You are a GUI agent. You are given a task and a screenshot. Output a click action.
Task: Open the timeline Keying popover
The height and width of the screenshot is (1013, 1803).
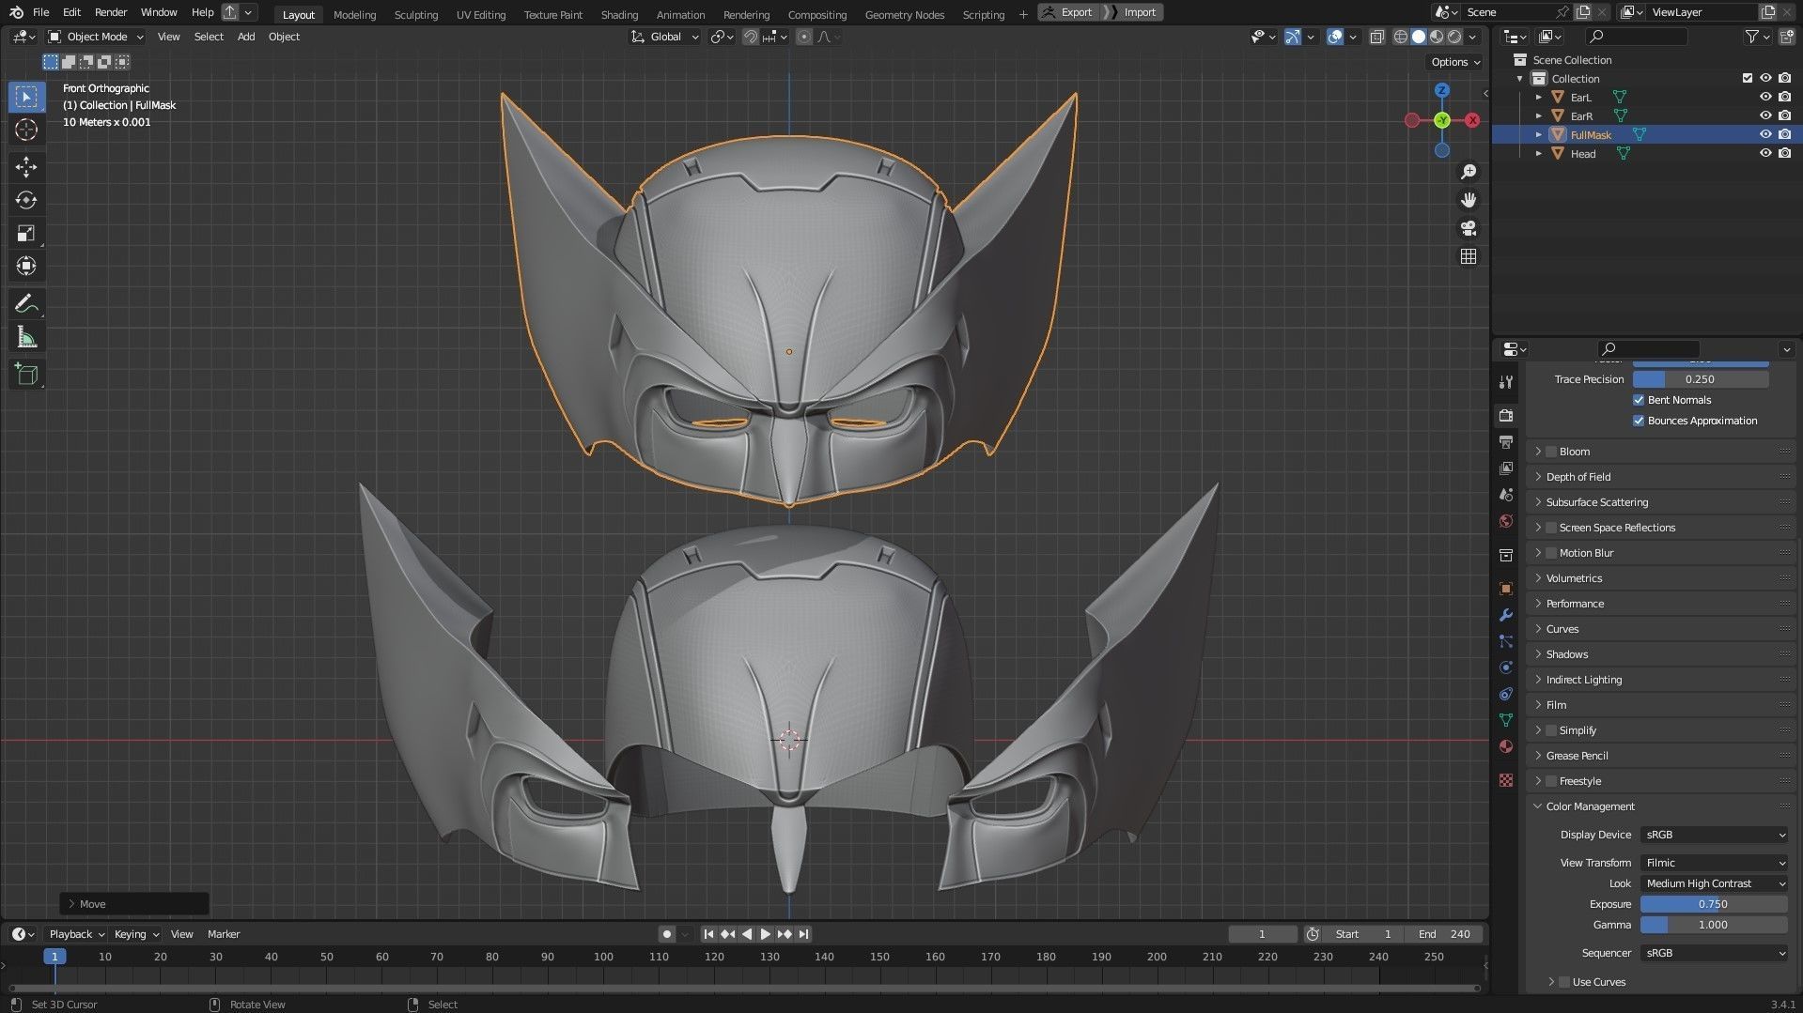tap(135, 934)
